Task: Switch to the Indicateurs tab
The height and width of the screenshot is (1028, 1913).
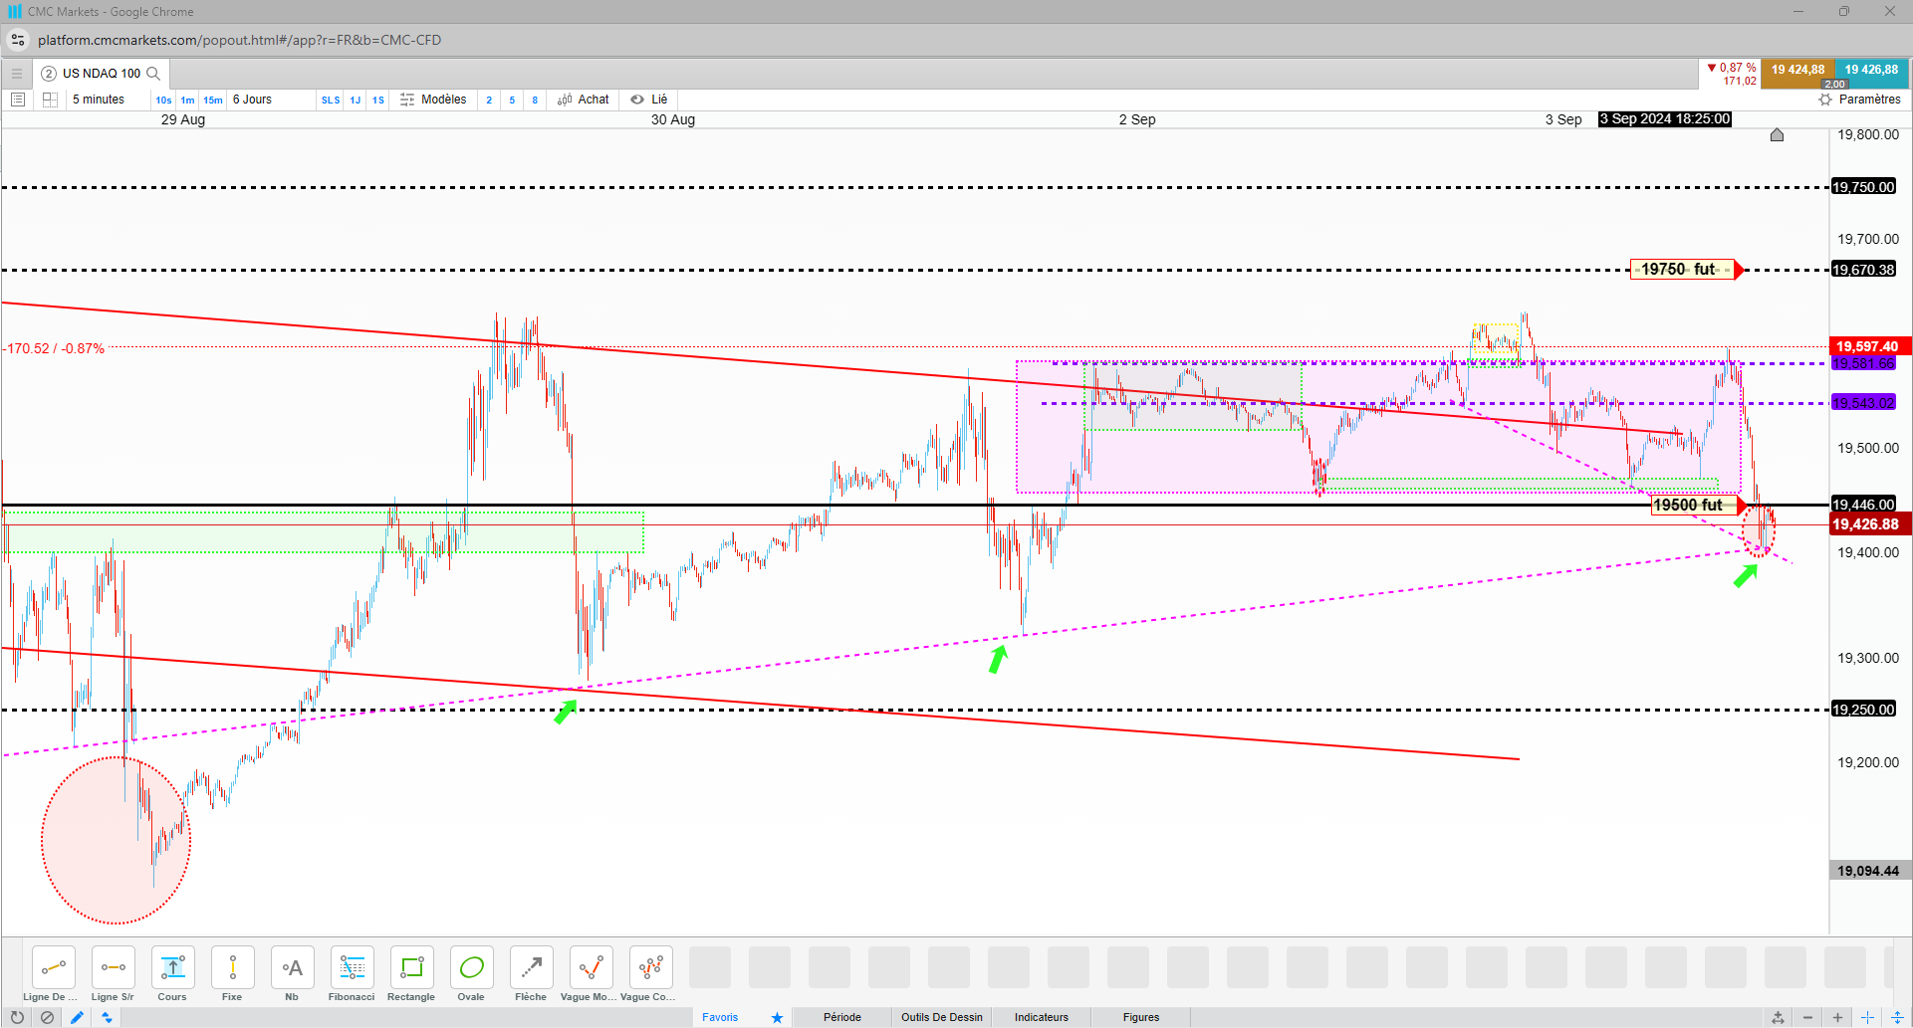Action: [1042, 1017]
